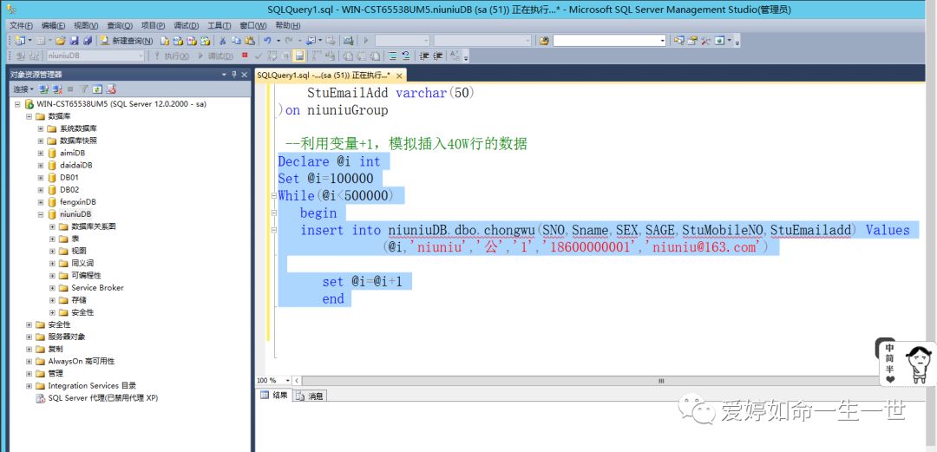Click the Undo arrow icon
The height and width of the screenshot is (452, 937).
[268, 41]
